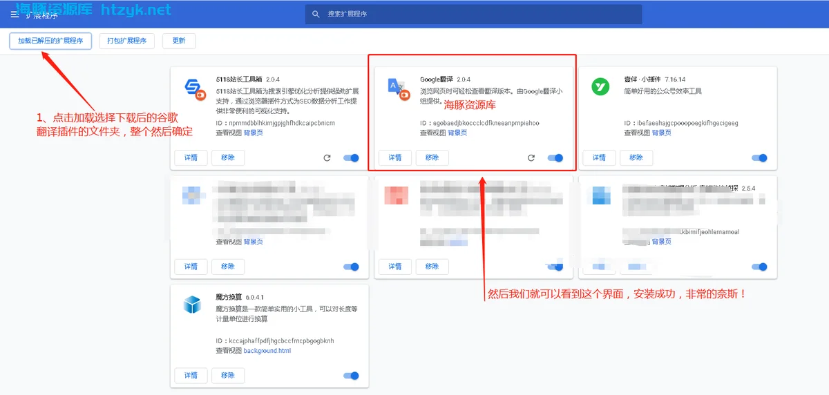Image resolution: width=829 pixels, height=395 pixels.
Task: Click the 5118站长工具箱 extension icon
Action: click(195, 88)
